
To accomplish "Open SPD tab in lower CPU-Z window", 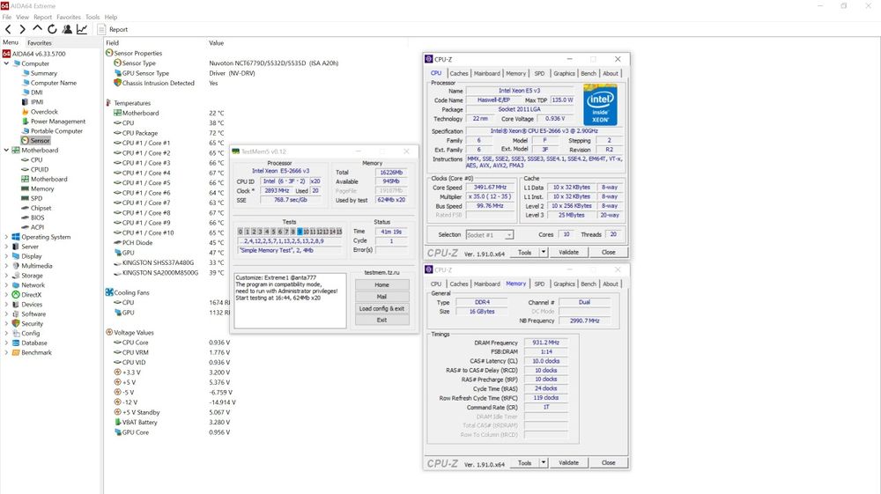I will click(539, 284).
